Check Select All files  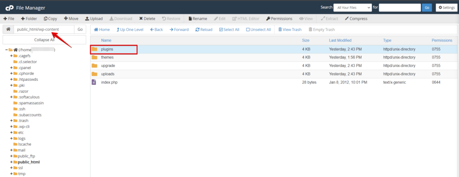click(229, 29)
